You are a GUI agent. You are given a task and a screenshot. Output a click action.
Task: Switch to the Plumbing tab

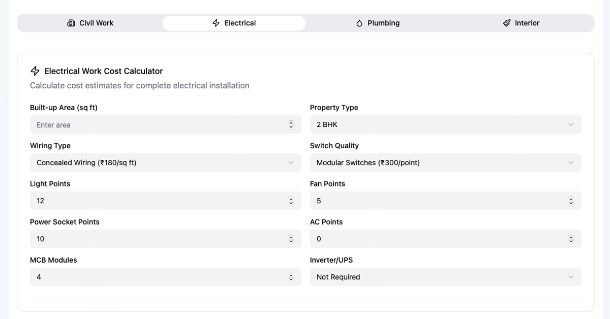(x=378, y=23)
